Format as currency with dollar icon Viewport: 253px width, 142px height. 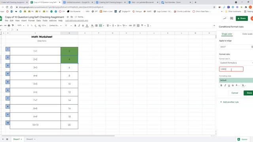28,26
